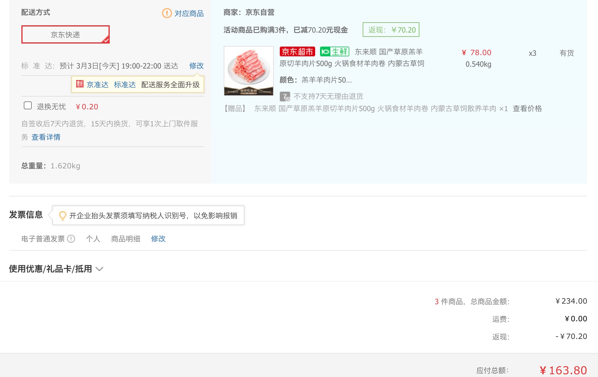The width and height of the screenshot is (598, 377).
Task: Click the 京东超市 red badge
Action: point(297,51)
